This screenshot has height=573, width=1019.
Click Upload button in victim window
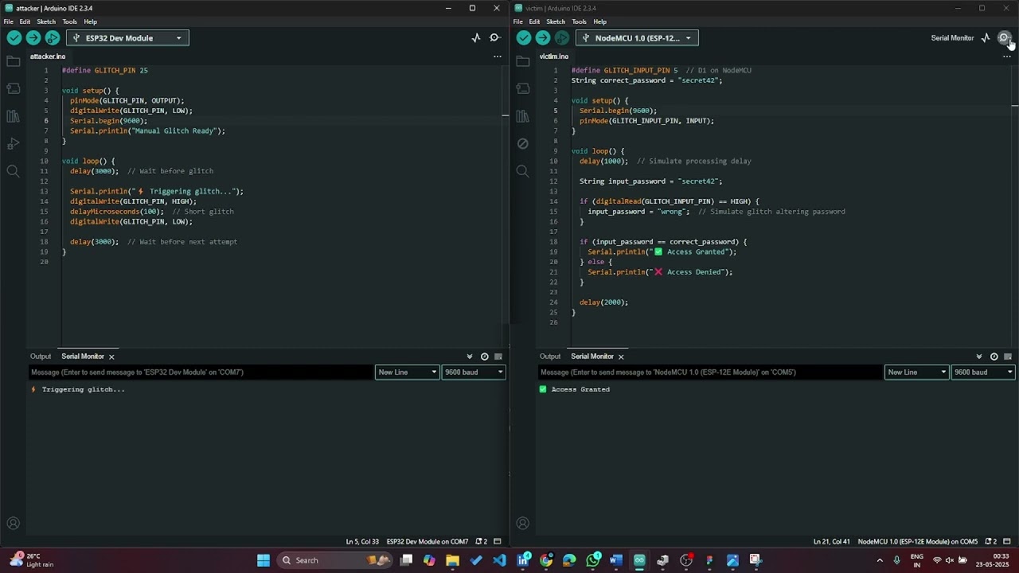point(542,37)
